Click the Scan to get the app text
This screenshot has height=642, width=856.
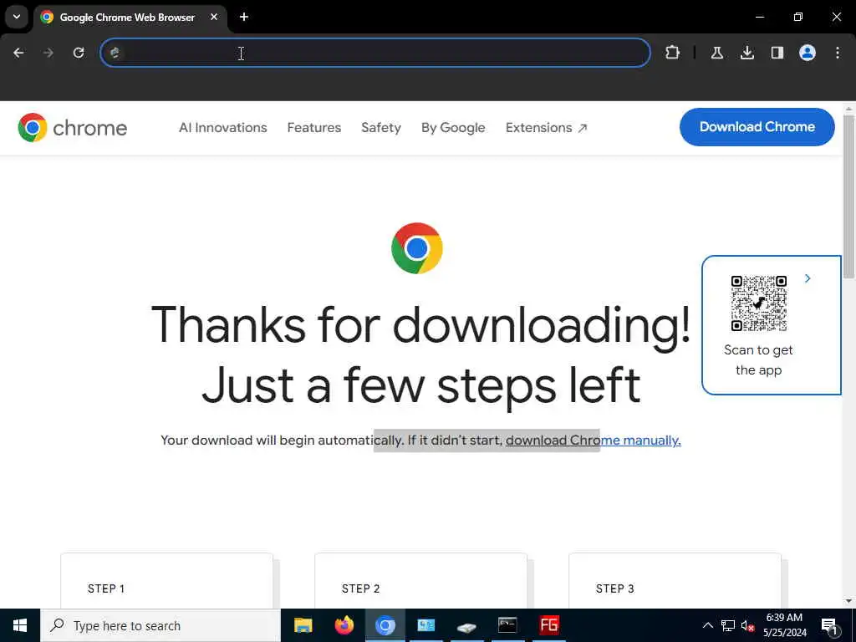point(758,359)
